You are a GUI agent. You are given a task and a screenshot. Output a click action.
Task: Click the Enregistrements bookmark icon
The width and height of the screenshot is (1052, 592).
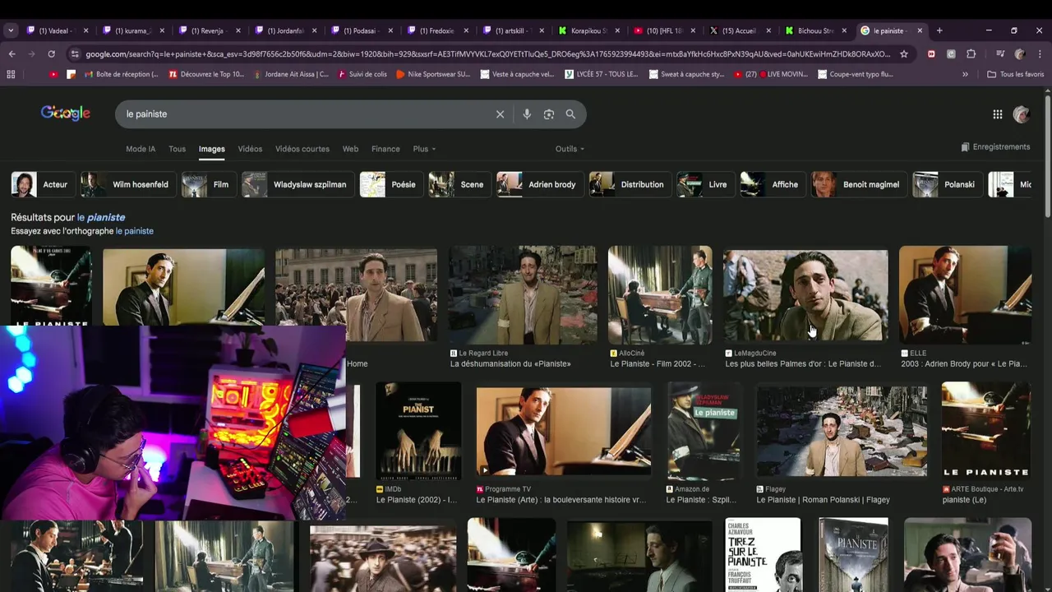(965, 147)
